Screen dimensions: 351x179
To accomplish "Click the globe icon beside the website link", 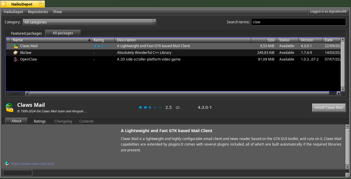I will [x=7, y=163].
